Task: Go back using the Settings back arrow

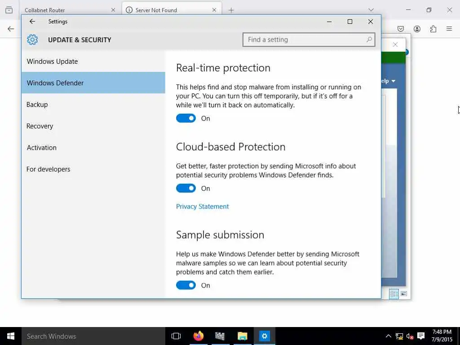Action: [x=32, y=22]
